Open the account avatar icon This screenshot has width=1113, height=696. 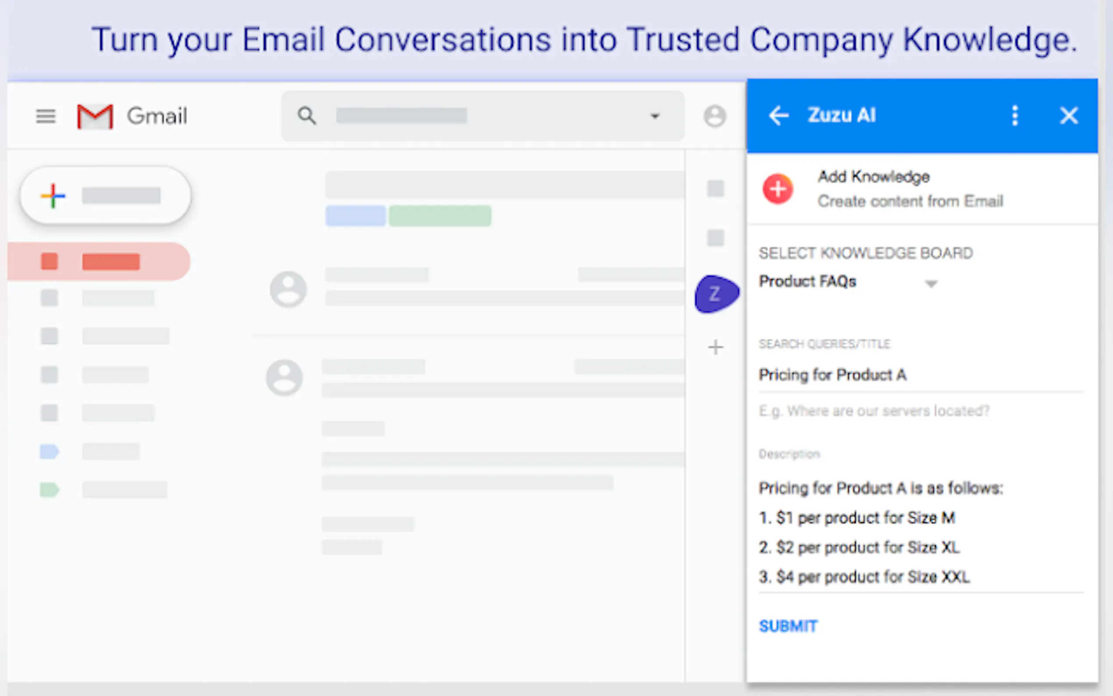715,116
